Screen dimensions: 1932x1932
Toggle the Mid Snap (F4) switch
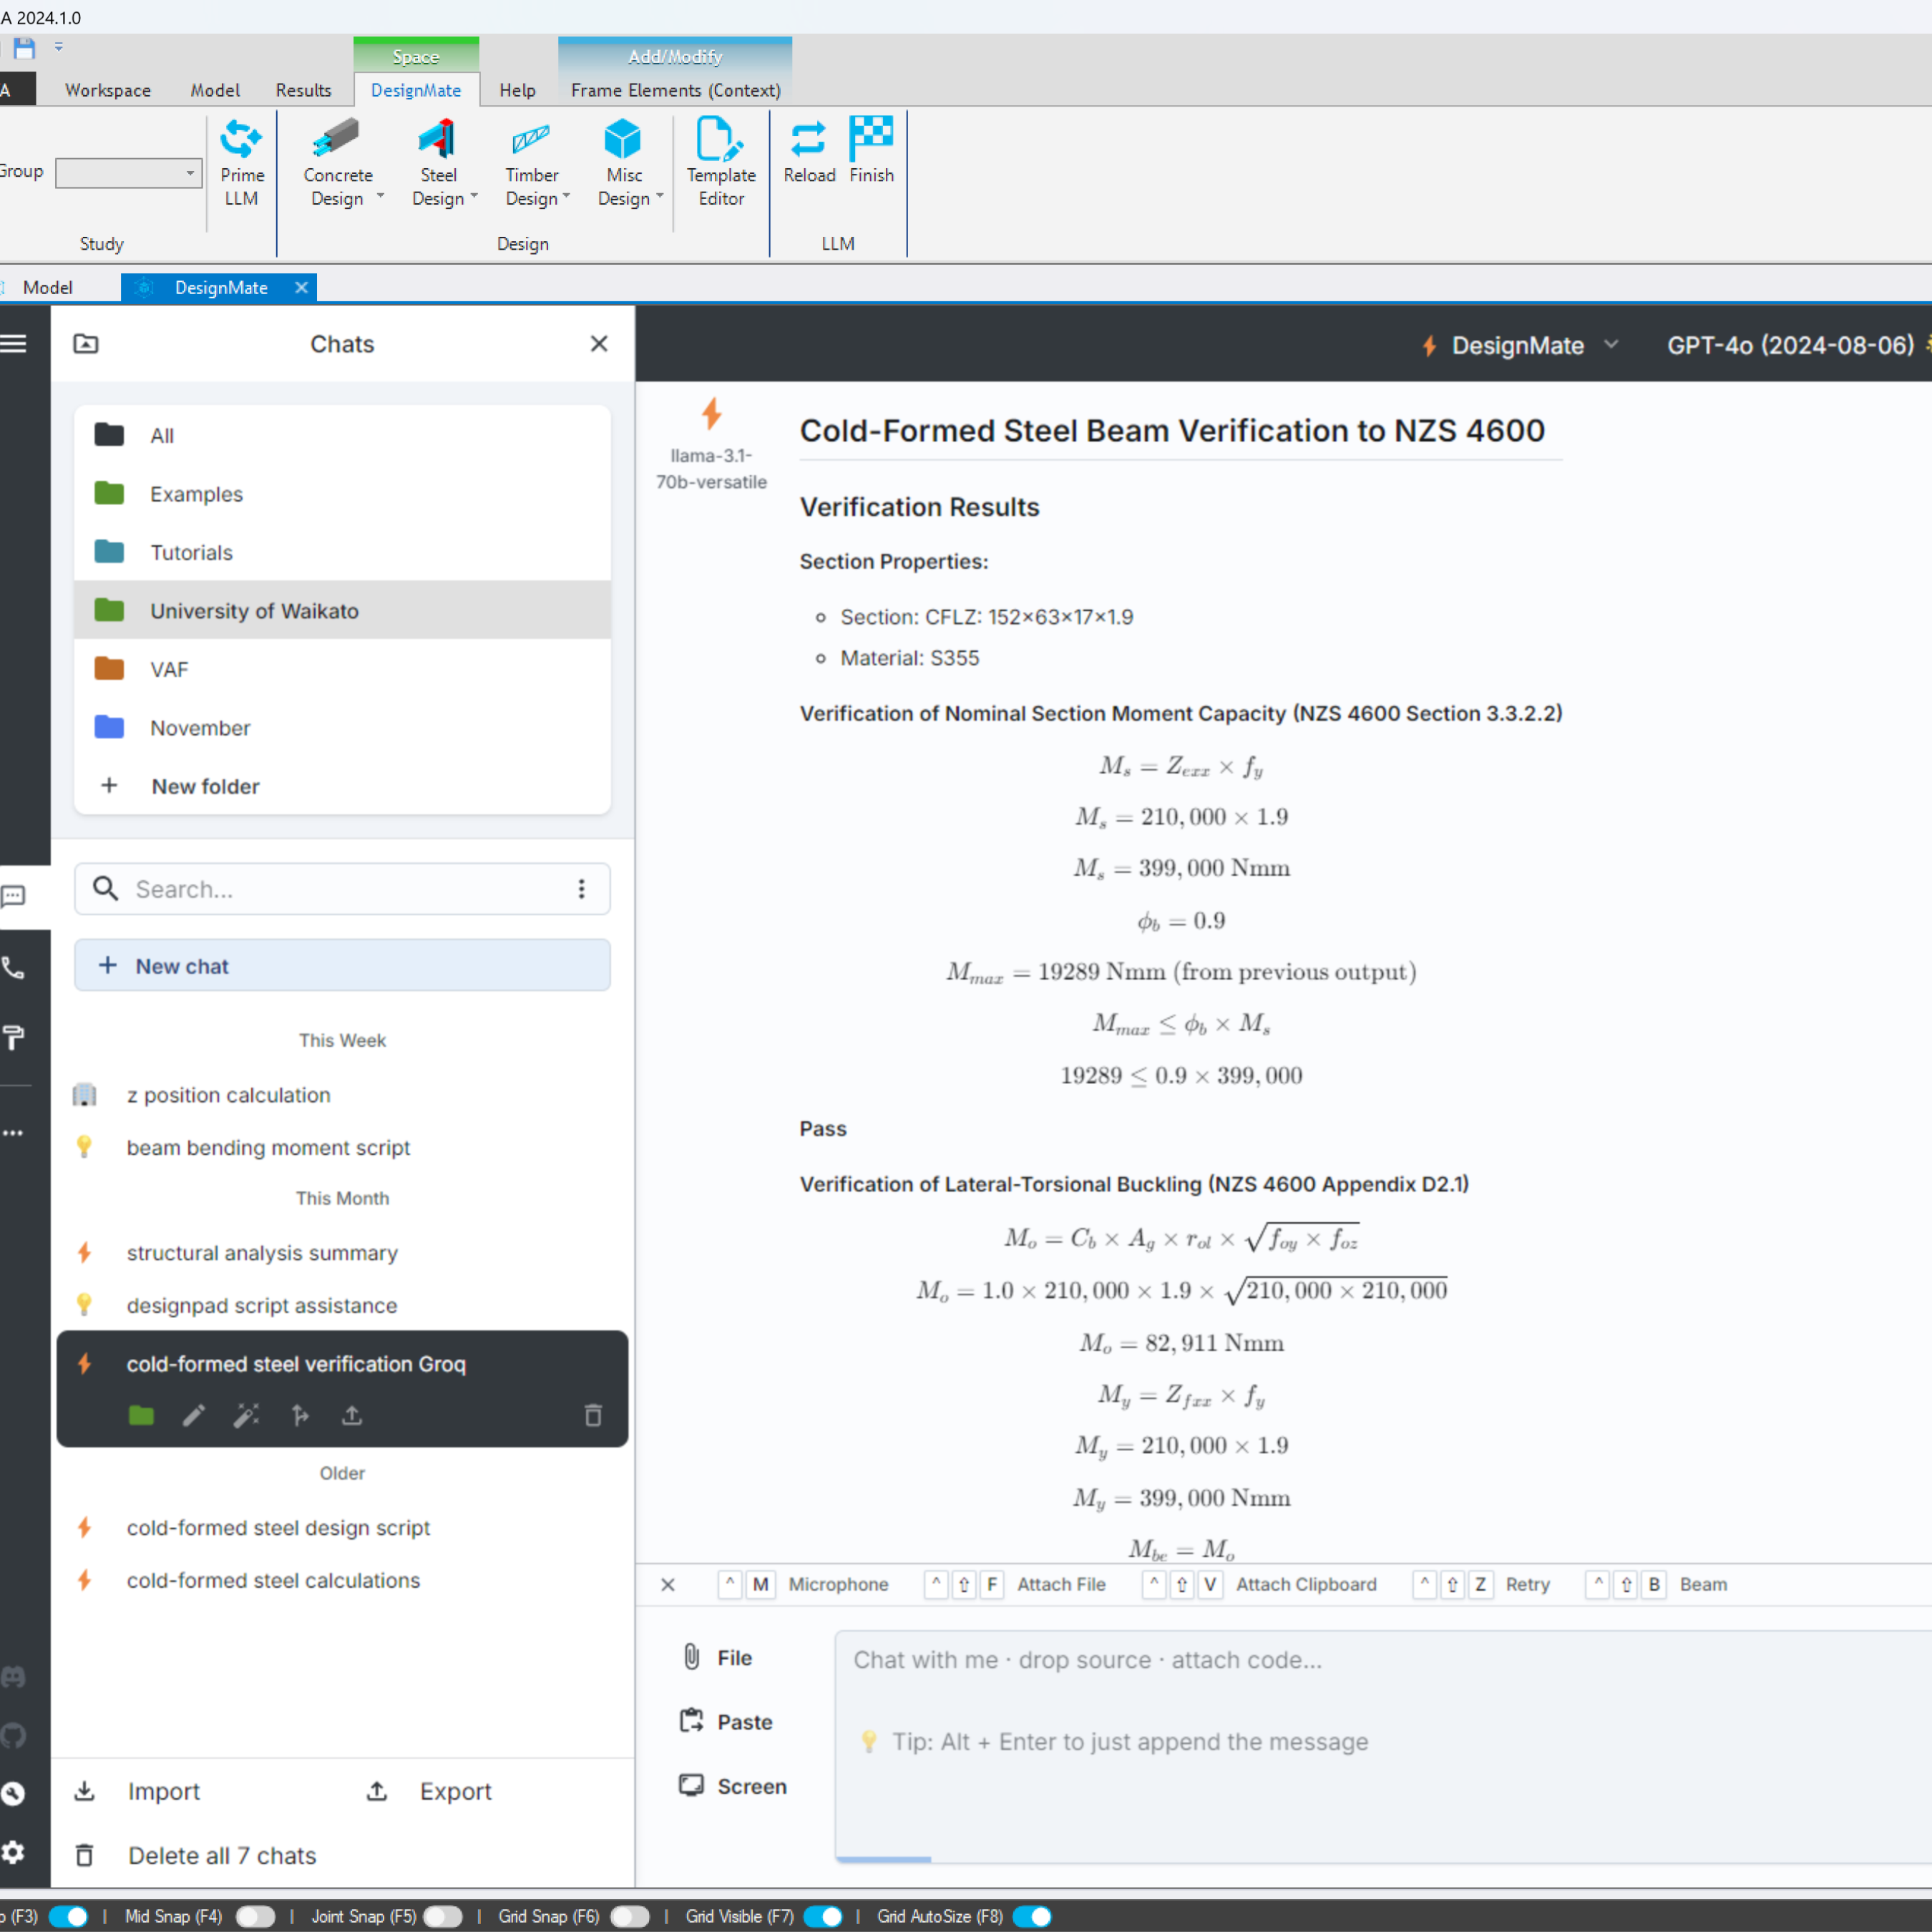[x=255, y=1916]
